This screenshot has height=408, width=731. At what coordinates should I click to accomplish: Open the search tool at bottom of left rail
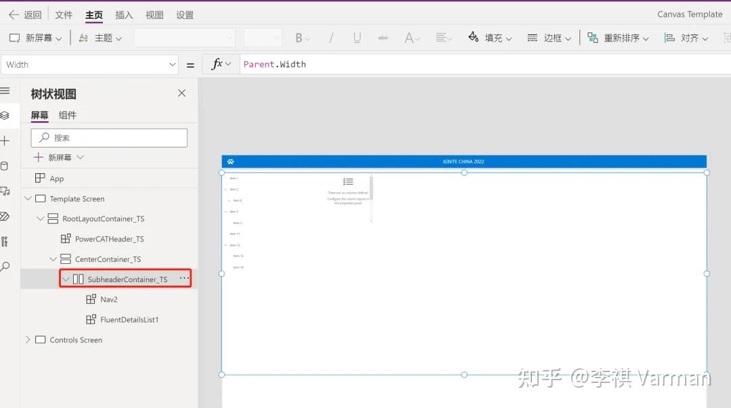point(5,266)
